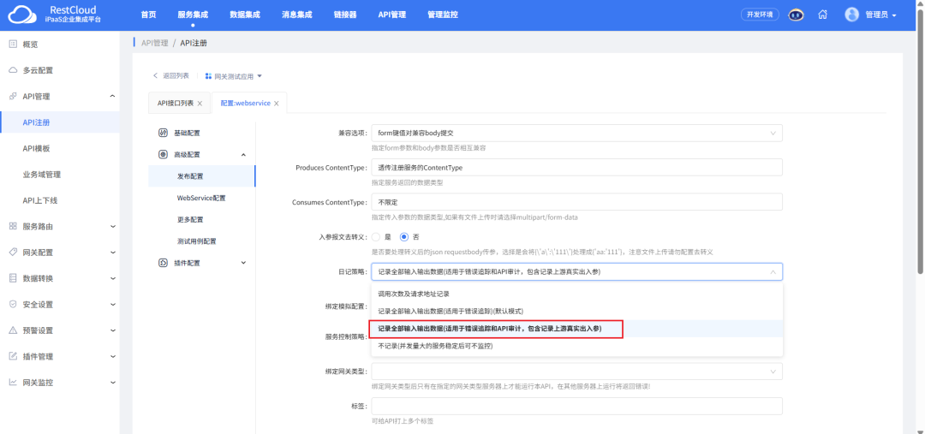Image resolution: width=925 pixels, height=434 pixels.
Task: Click the 开发环境 button
Action: pyautogui.click(x=760, y=15)
